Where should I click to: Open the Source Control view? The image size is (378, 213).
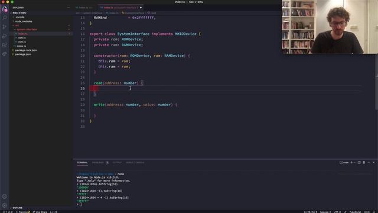(5, 27)
